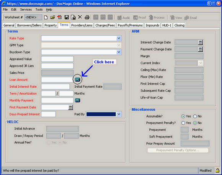The image size is (222, 175).
Task: Click the Worksheet # field
Action: [33, 18]
